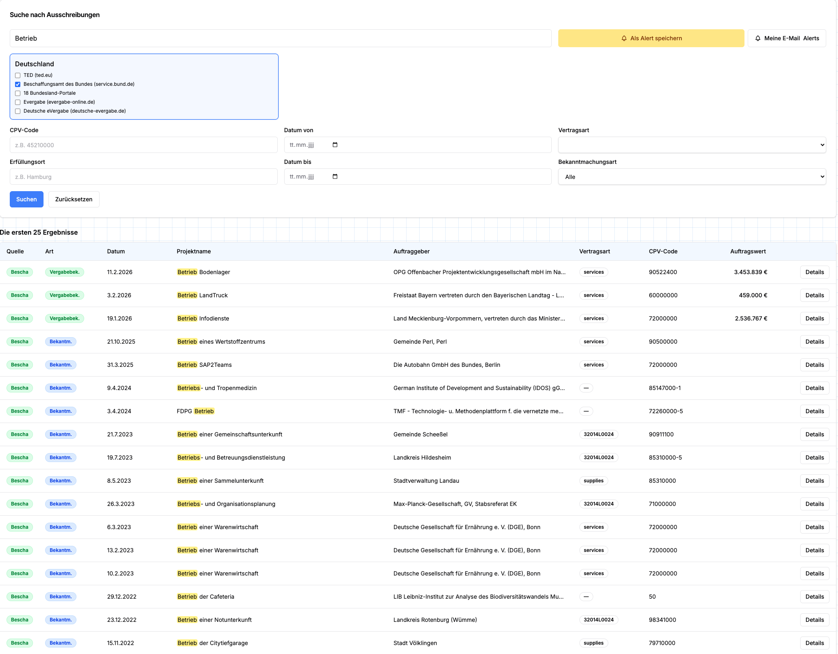Screen dimensions: 838x654
Task: Click the Auftragswert column header
Action: [x=748, y=251]
